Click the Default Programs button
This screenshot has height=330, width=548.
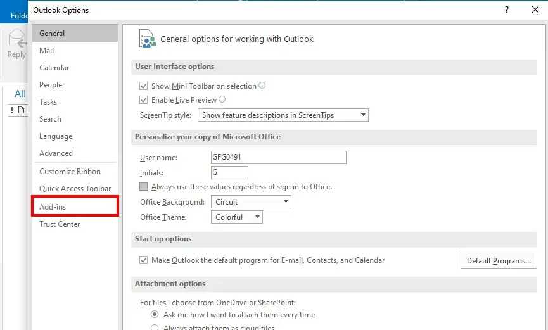(499, 261)
